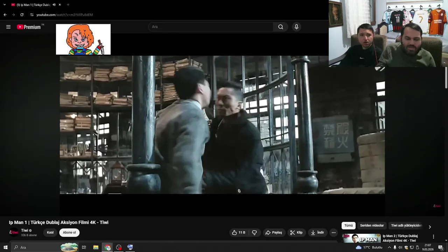Click the tray microphone icon
Viewport: 448px width, 252px height.
tap(395, 247)
